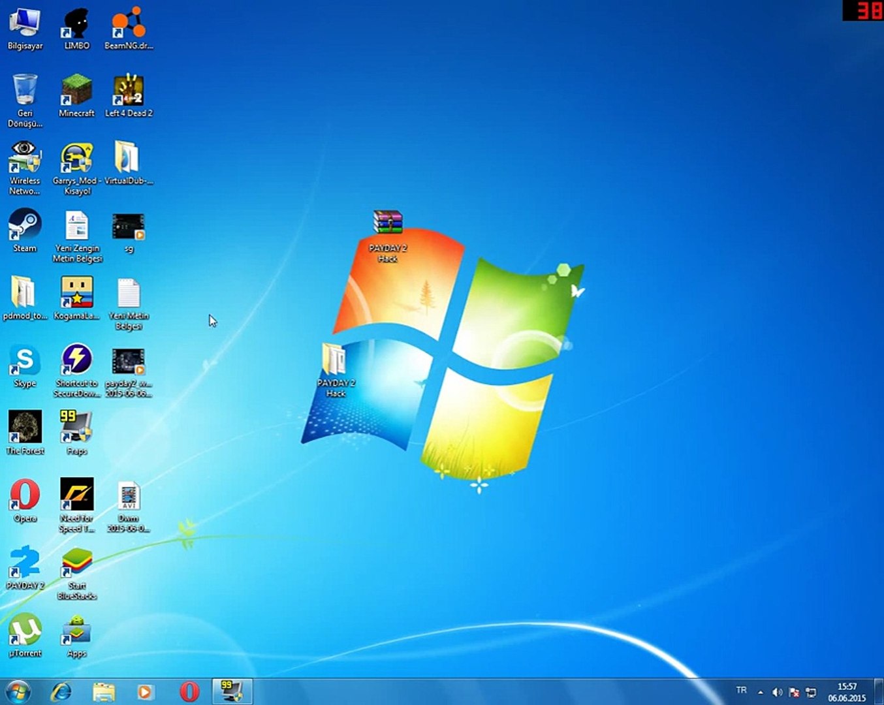Click the Apps shortcut icon
The height and width of the screenshot is (705, 884).
(x=76, y=636)
